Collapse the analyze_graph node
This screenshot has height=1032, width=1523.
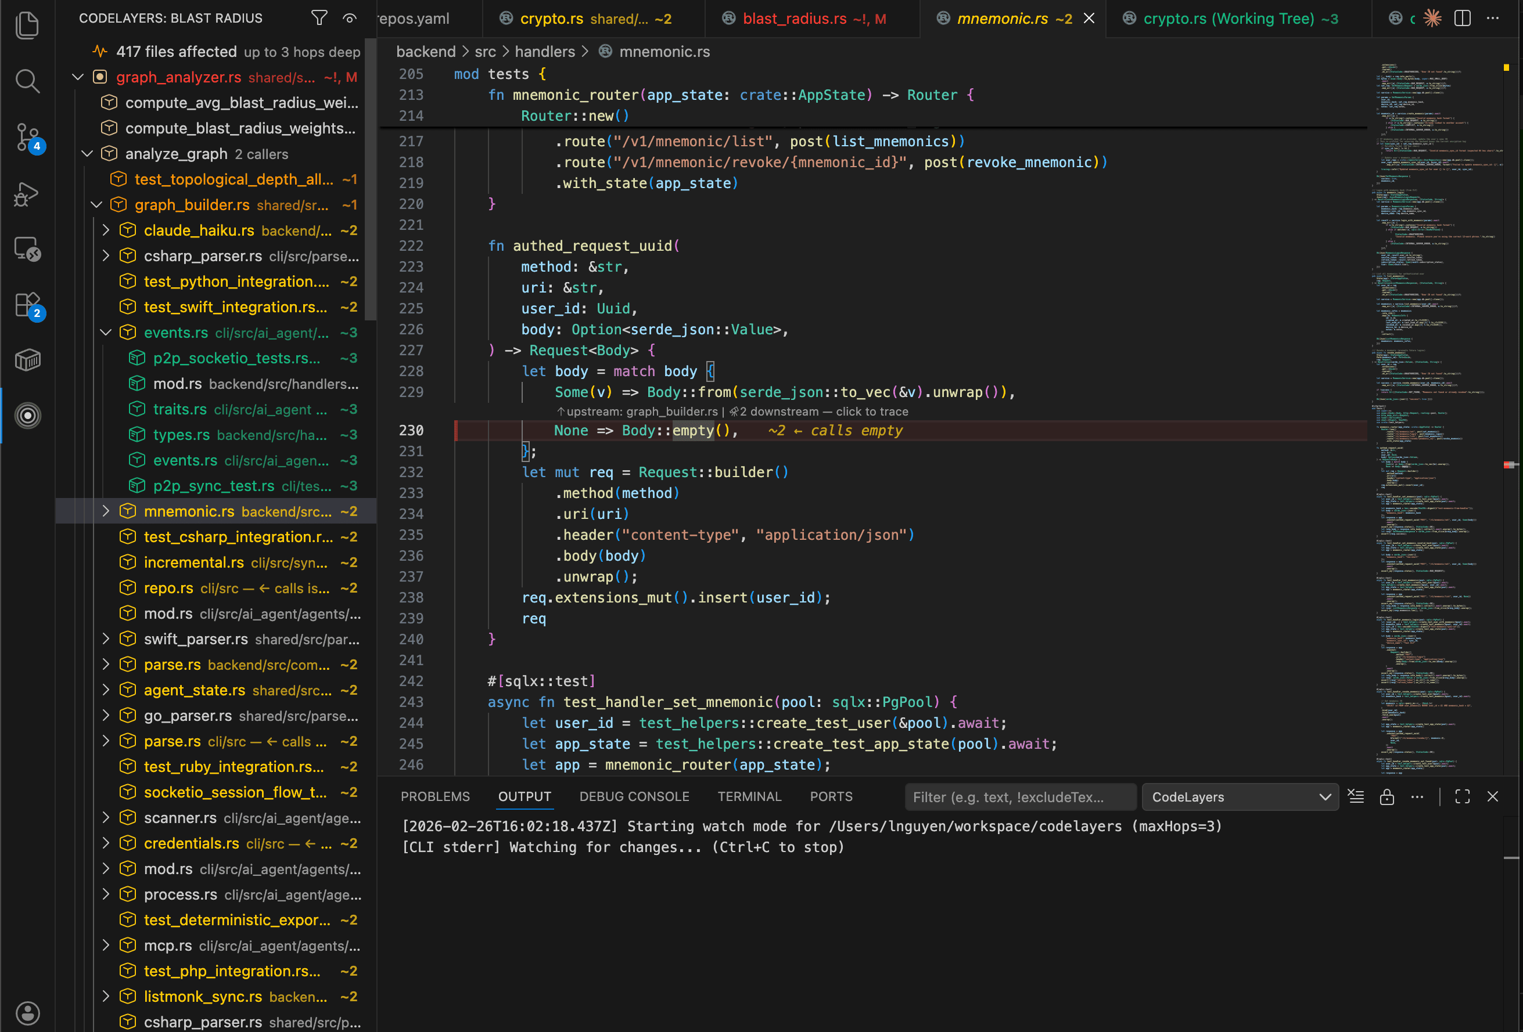coord(87,153)
